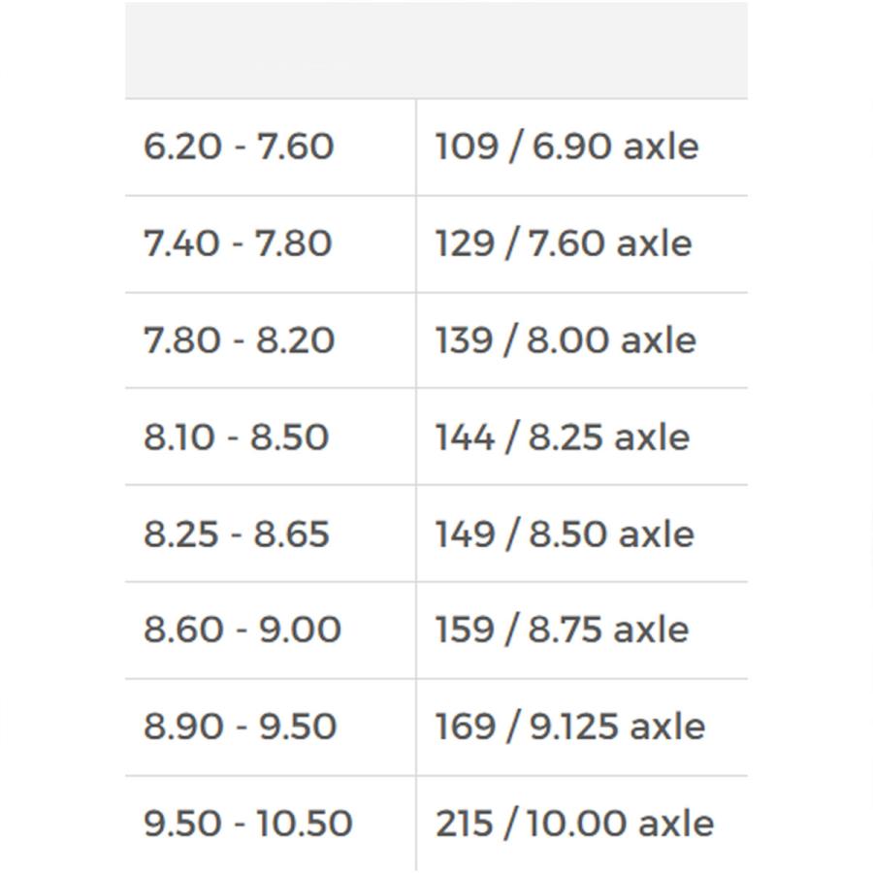Screen dimensions: 873x873
Task: Choose the 169 / 9.125 axle cell
Action: [570, 727]
